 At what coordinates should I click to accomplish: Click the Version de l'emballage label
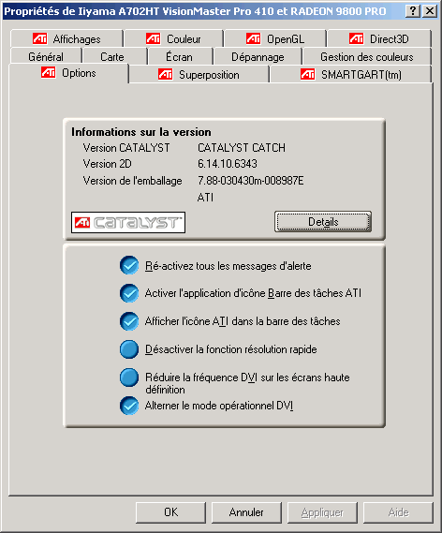(132, 181)
